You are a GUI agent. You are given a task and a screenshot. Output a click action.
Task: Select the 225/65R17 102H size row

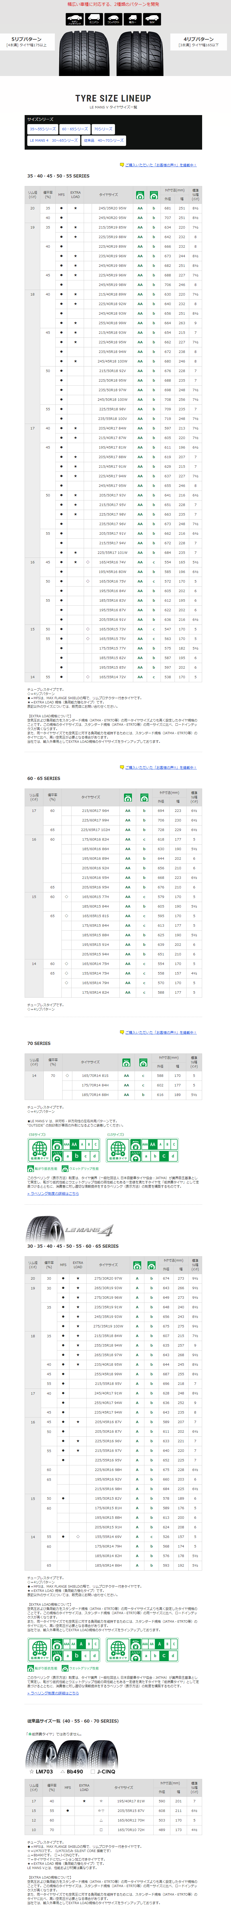114,829
